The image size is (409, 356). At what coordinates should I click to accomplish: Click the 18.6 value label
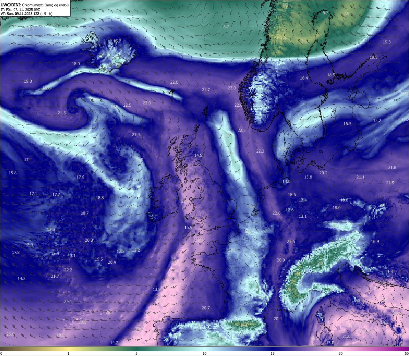coord(292,194)
